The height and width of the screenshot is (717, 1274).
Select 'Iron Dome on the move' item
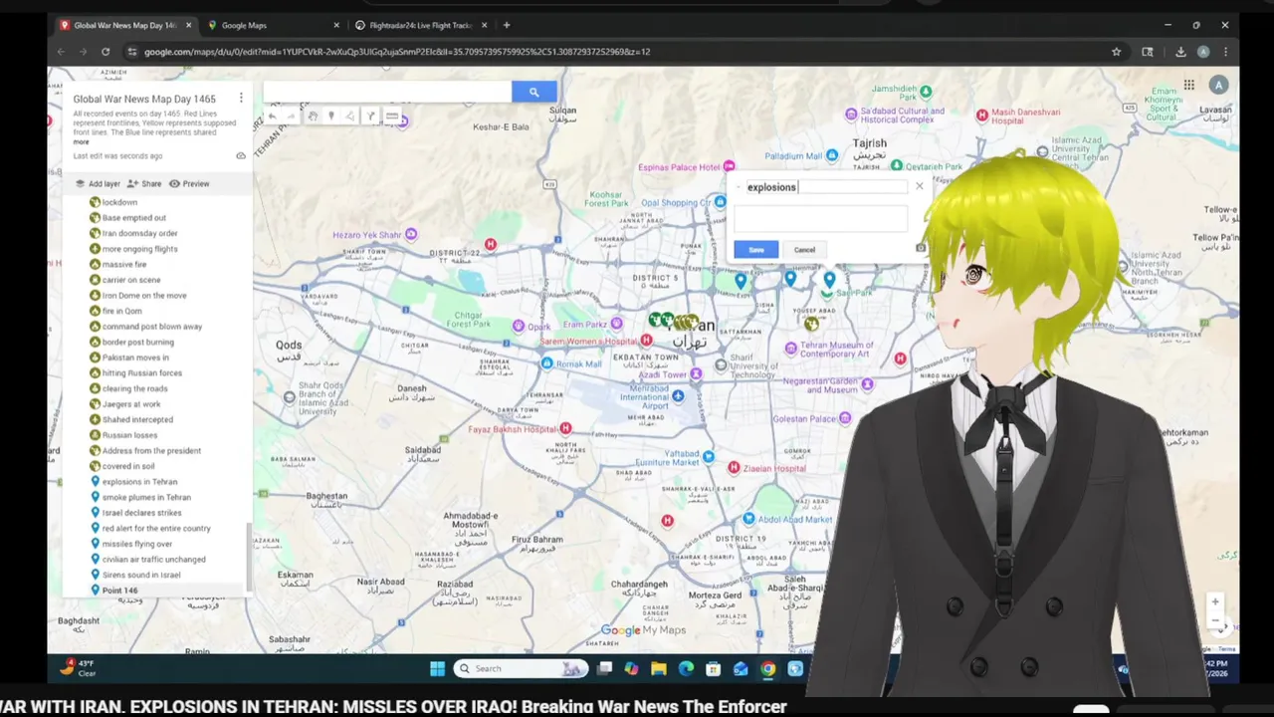click(x=143, y=296)
